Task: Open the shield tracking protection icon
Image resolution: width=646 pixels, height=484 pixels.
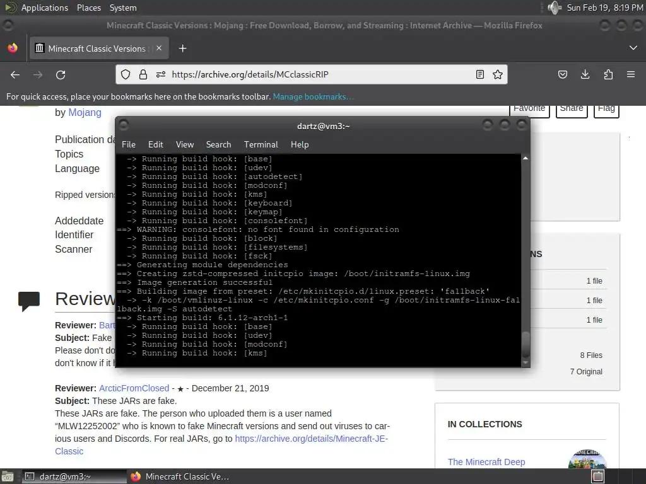Action: 126,74
